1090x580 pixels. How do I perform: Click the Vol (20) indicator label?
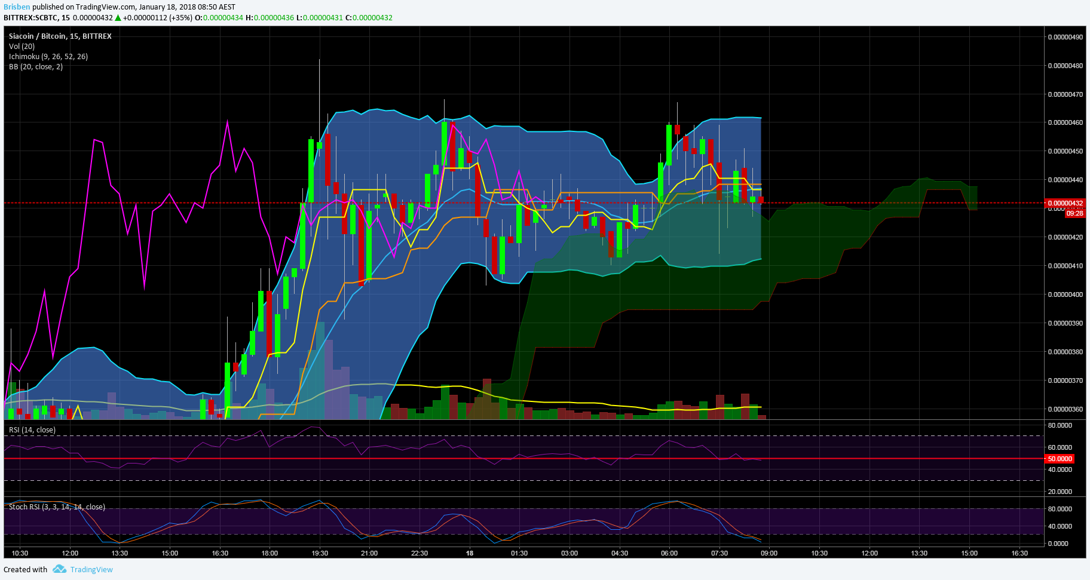pyautogui.click(x=22, y=46)
